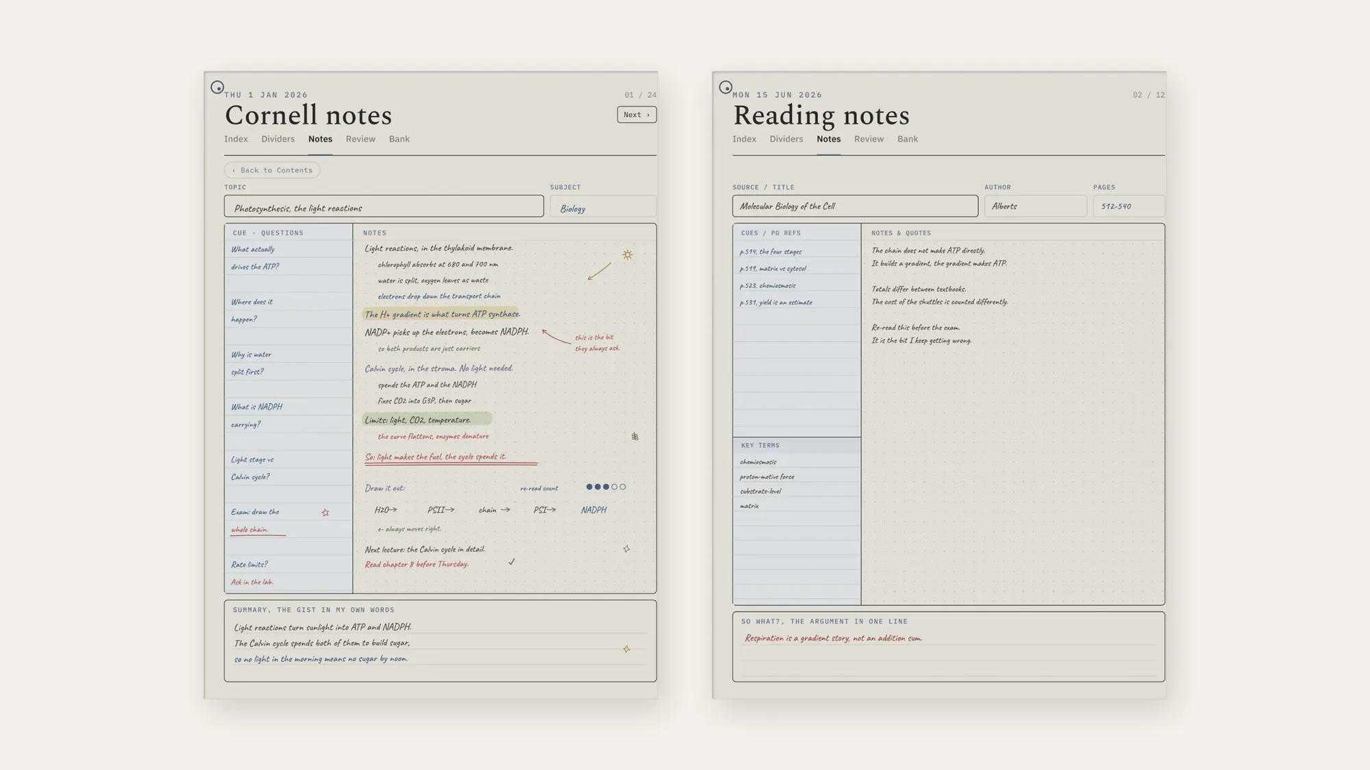Click the quote 'The chain does not make ATP directly.'
Screen dimensions: 1370x770
click(928, 251)
